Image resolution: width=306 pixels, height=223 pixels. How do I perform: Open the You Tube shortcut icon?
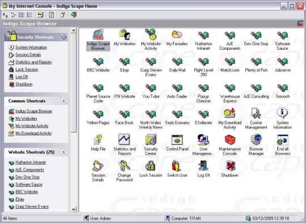click(x=151, y=88)
